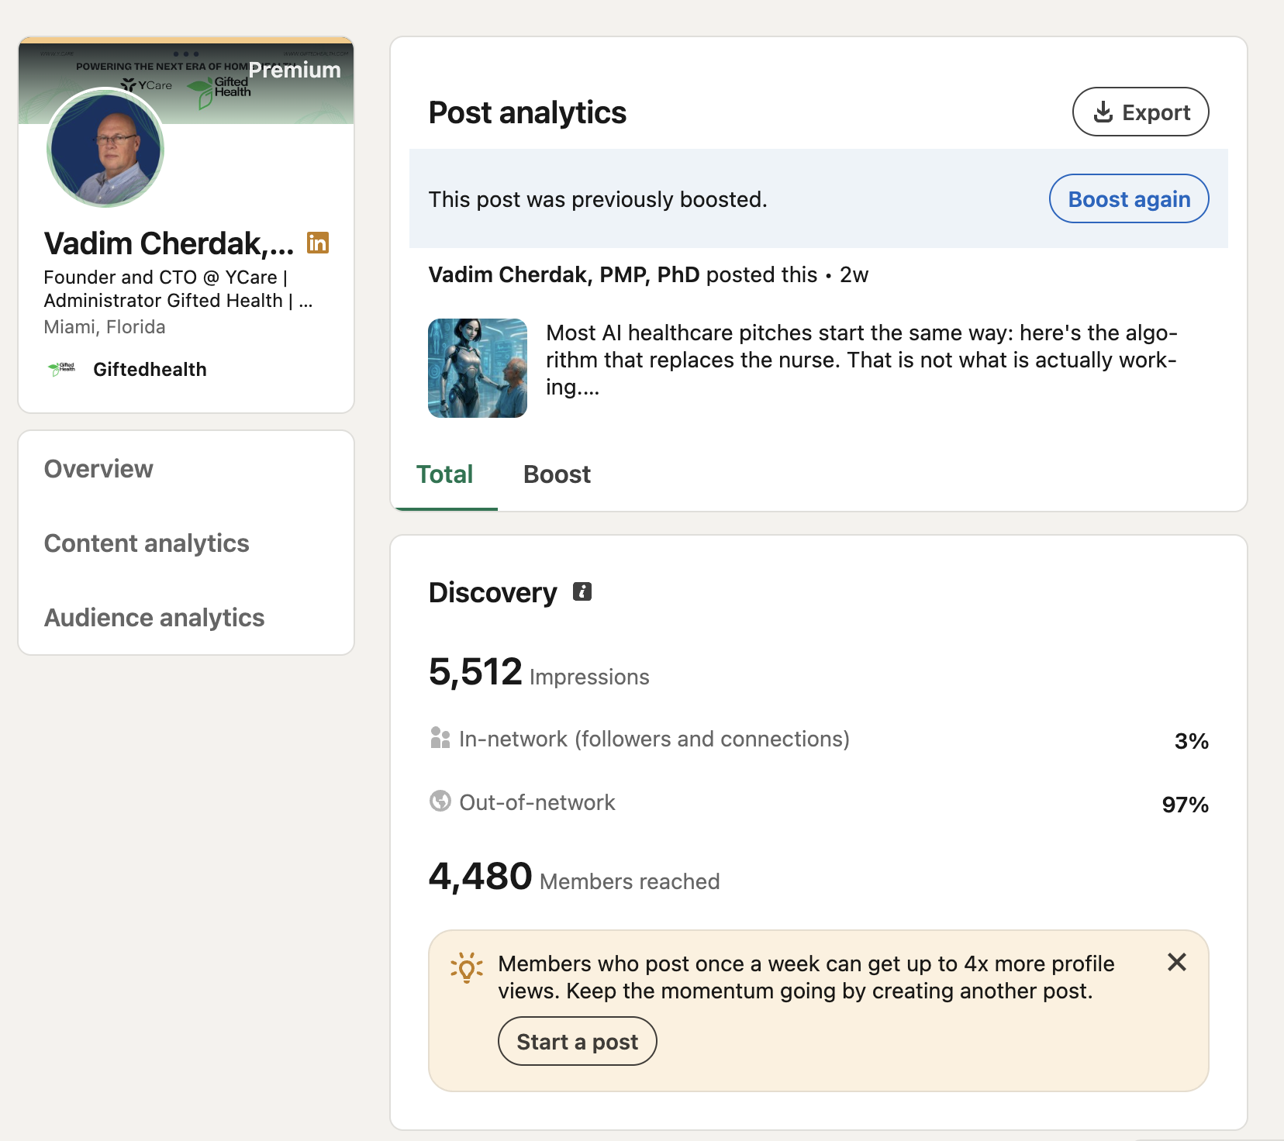Click the Post analytics heading

pos(527,112)
